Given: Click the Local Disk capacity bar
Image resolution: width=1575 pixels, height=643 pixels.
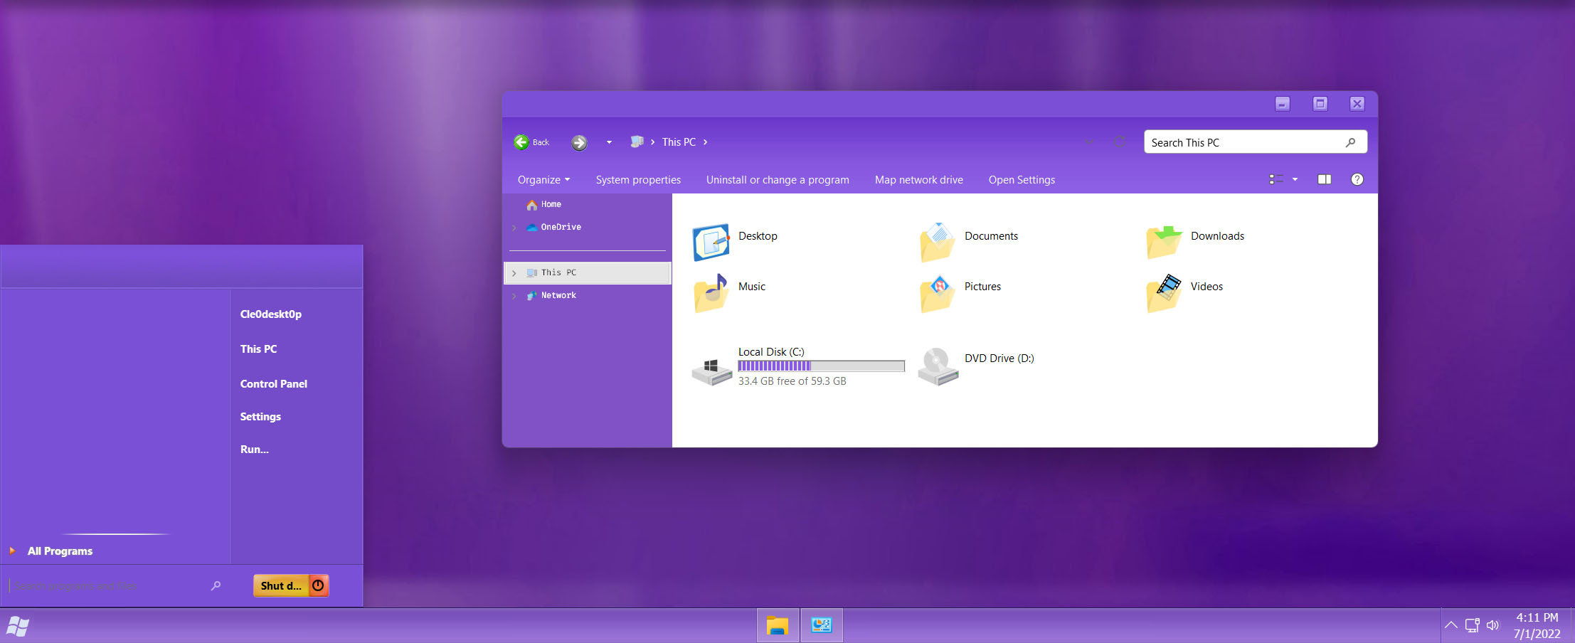Looking at the screenshot, I should (821, 366).
